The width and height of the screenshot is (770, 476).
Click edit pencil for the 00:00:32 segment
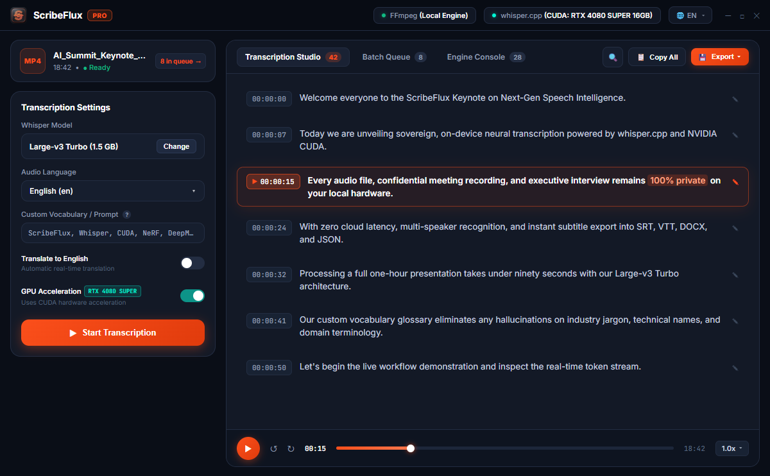click(735, 275)
